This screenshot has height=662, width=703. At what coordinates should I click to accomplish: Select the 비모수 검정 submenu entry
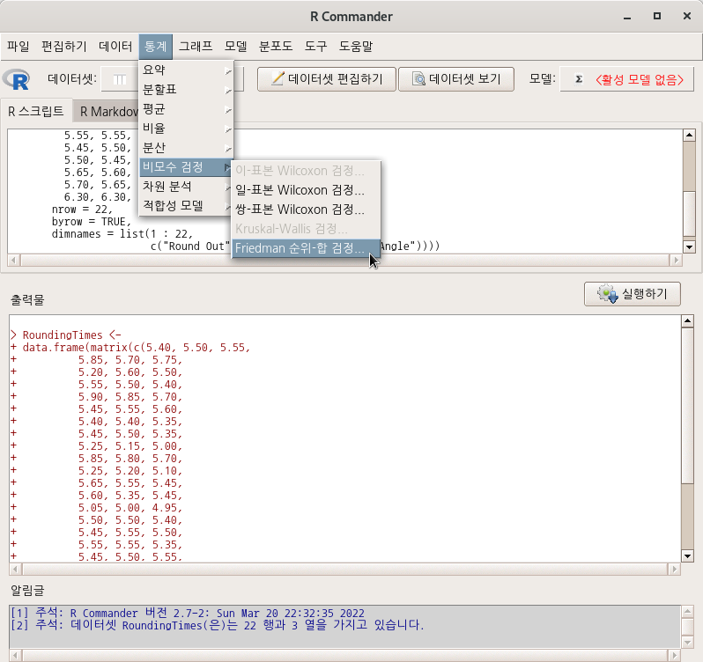coord(186,167)
